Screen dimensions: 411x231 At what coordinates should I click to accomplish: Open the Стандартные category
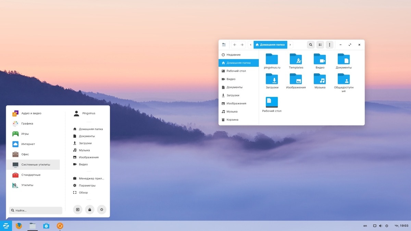33,175
